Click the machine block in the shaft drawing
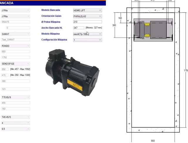Viewport: 188px width, 143px height. (153, 30)
